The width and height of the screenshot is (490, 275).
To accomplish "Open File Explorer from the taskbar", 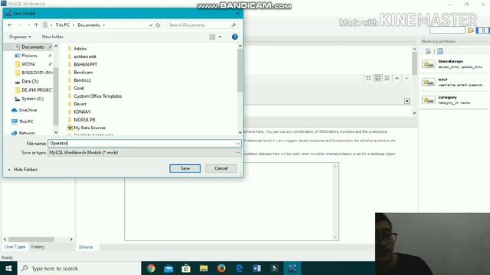I will [x=204, y=268].
